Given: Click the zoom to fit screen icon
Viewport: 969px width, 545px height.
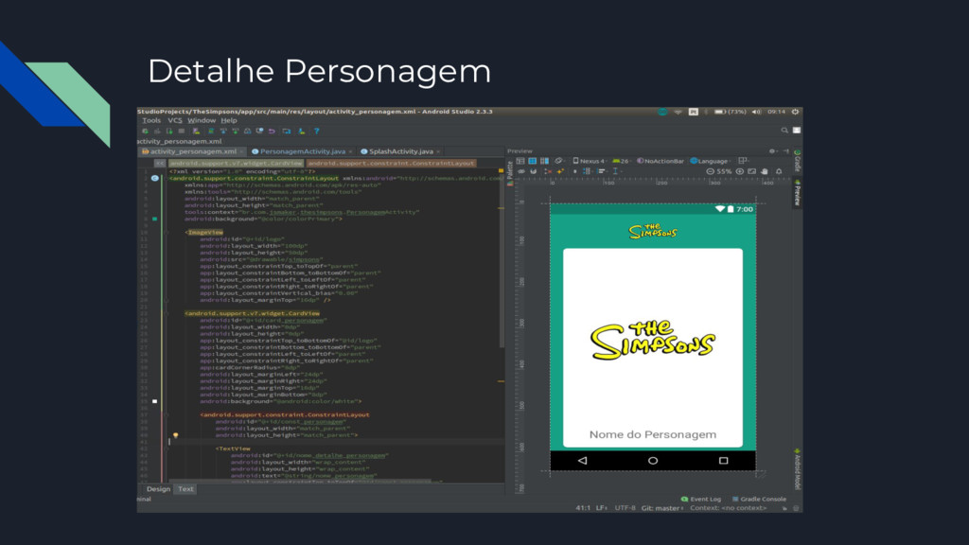Looking at the screenshot, I should pyautogui.click(x=751, y=171).
